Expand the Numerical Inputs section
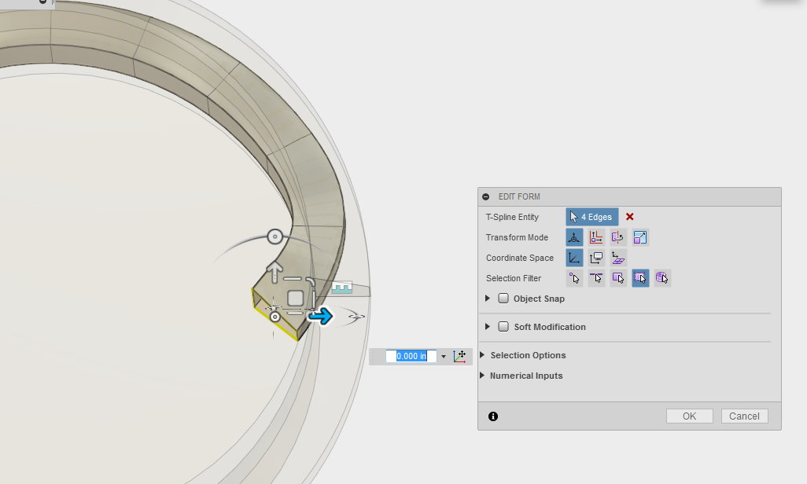The height and width of the screenshot is (484, 807). coord(482,376)
